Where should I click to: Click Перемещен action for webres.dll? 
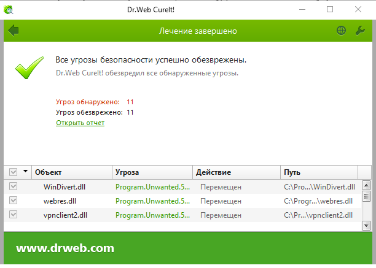coord(221,201)
